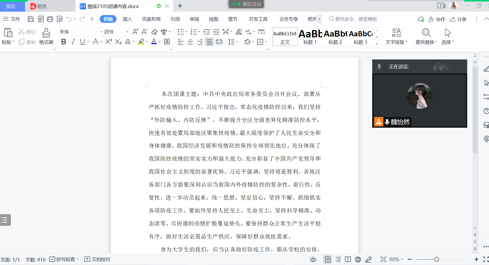Expand numbered list options arrow
This screenshot has height=265, width=489.
[x=199, y=32]
